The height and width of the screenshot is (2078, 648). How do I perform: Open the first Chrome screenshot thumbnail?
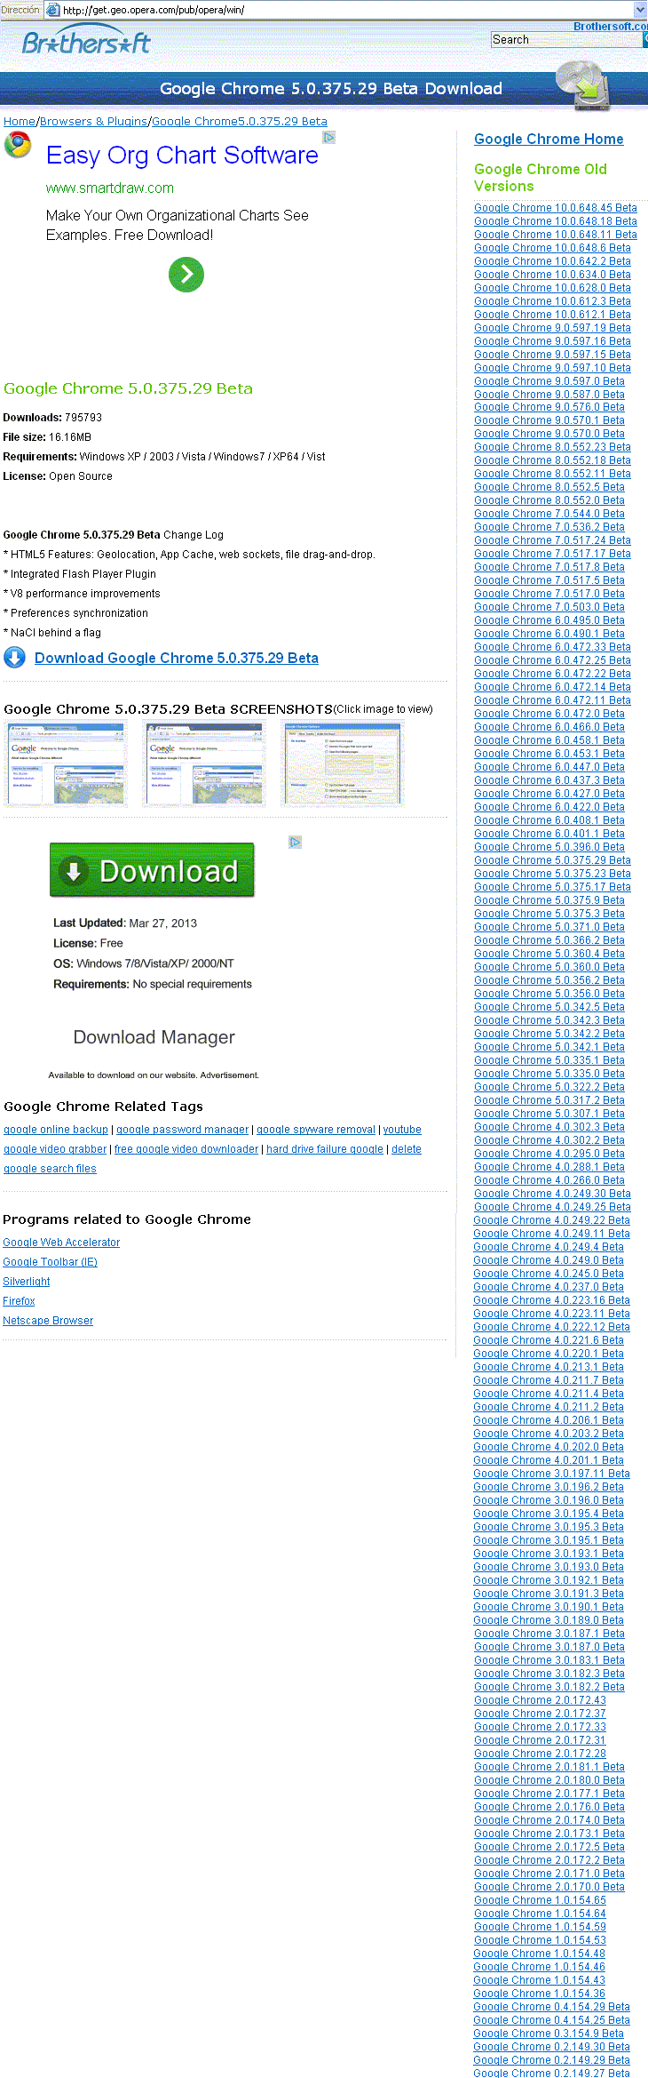click(67, 763)
